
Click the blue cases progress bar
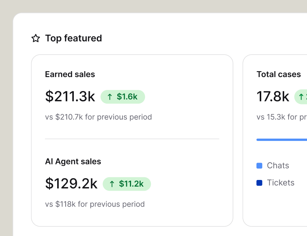[x=282, y=140]
